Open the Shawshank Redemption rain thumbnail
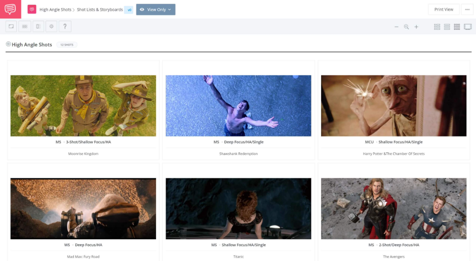476x261 pixels. tap(238, 106)
